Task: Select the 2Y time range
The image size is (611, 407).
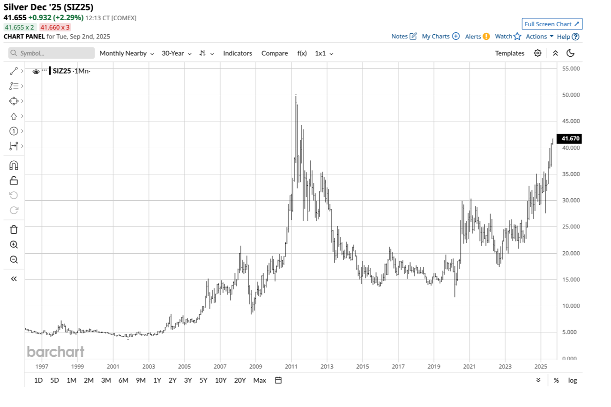Action: (x=172, y=380)
